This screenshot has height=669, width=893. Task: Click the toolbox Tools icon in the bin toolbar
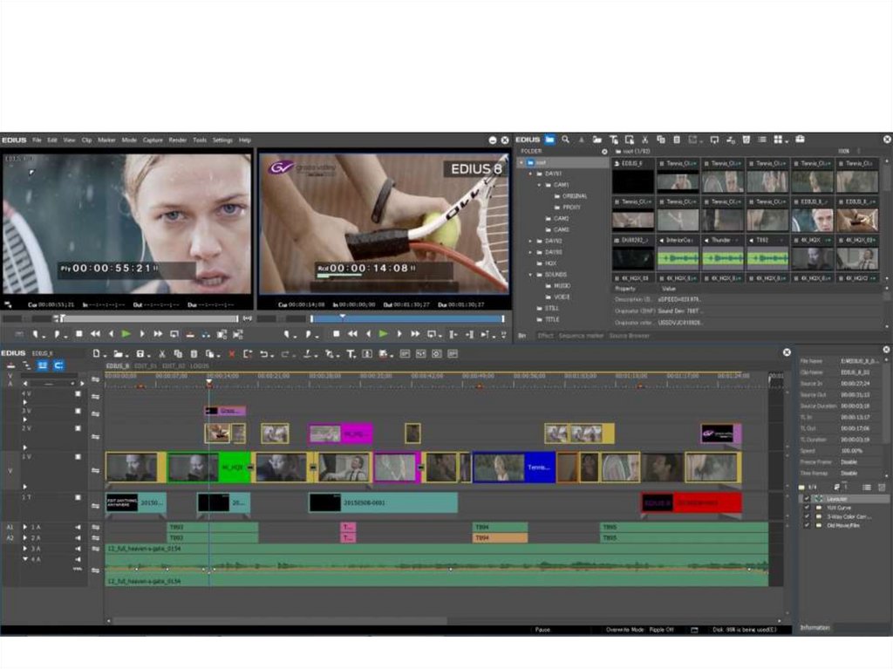point(800,139)
